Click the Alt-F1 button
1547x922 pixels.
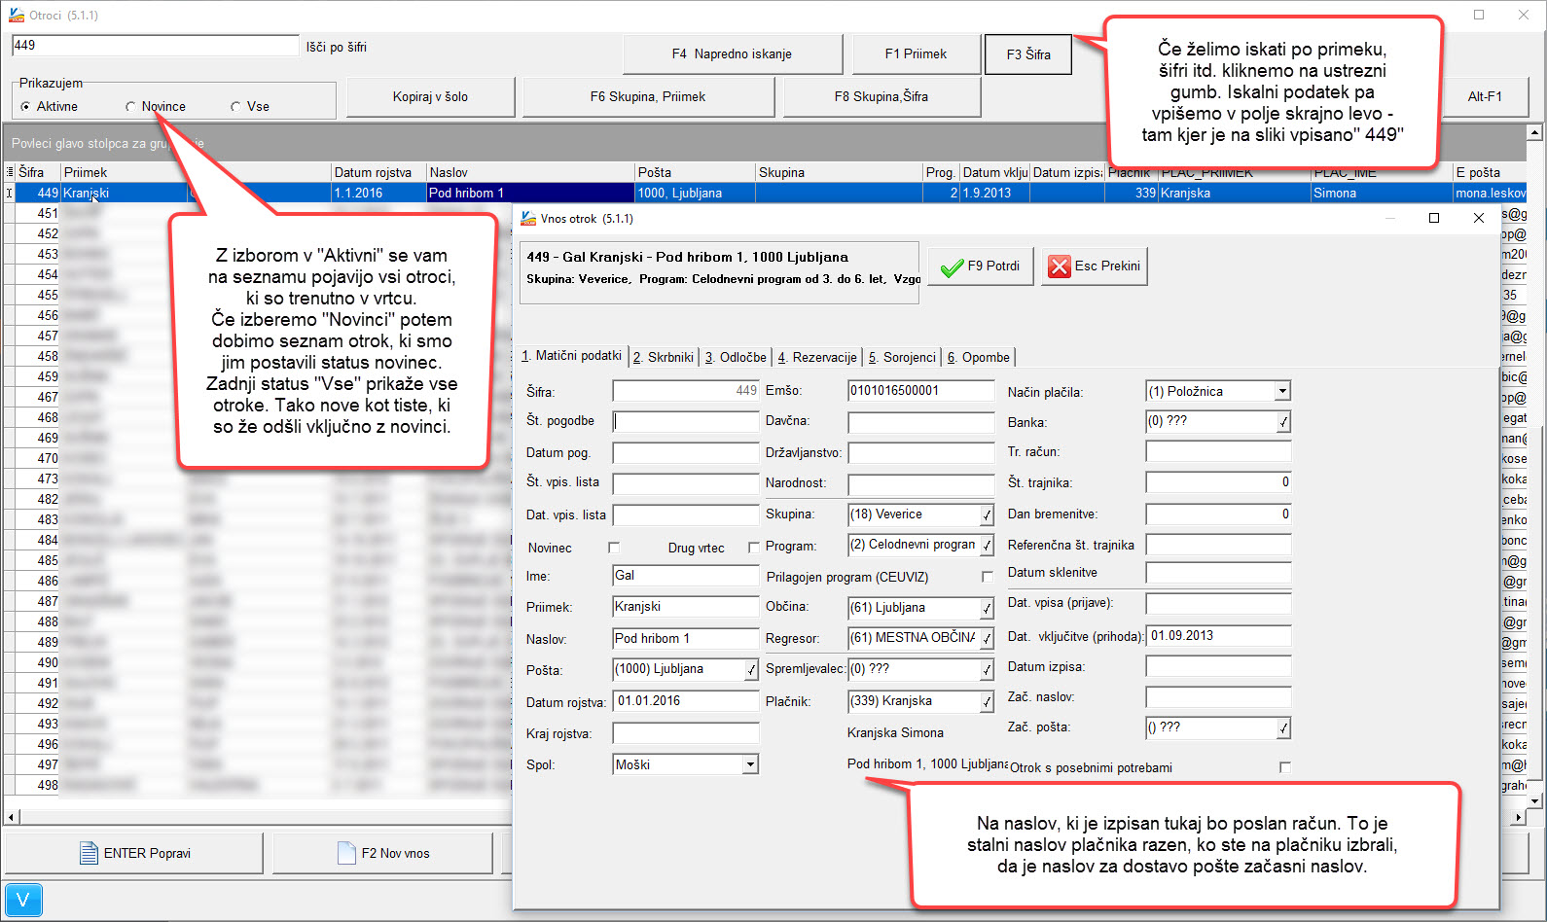(x=1485, y=97)
